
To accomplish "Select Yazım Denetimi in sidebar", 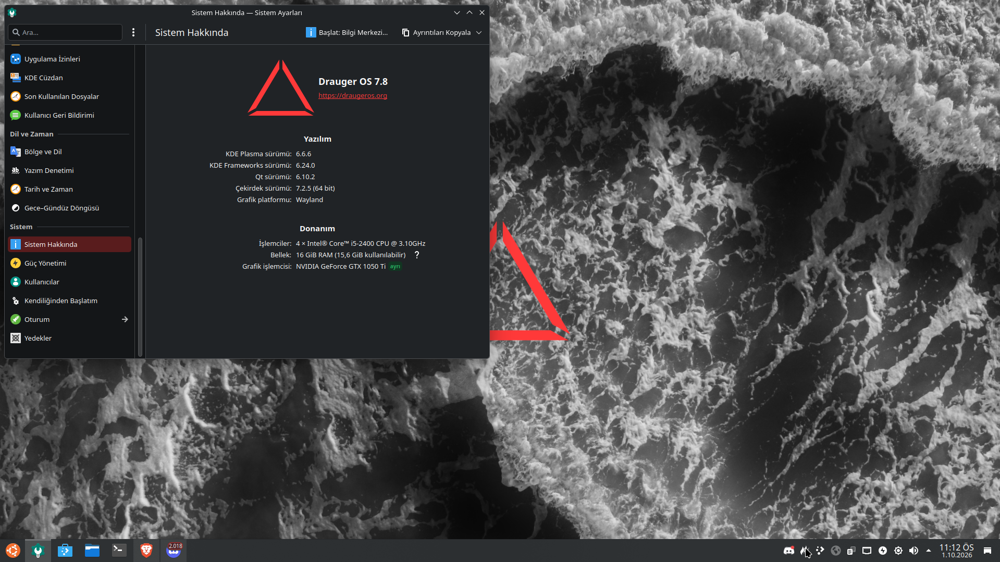I will pos(69,170).
